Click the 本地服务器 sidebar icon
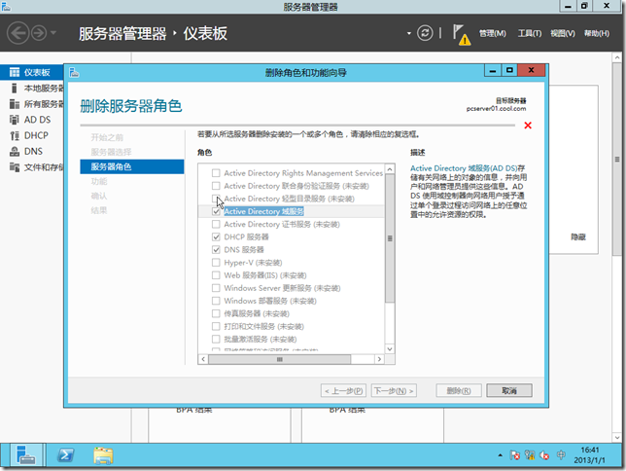 point(15,88)
